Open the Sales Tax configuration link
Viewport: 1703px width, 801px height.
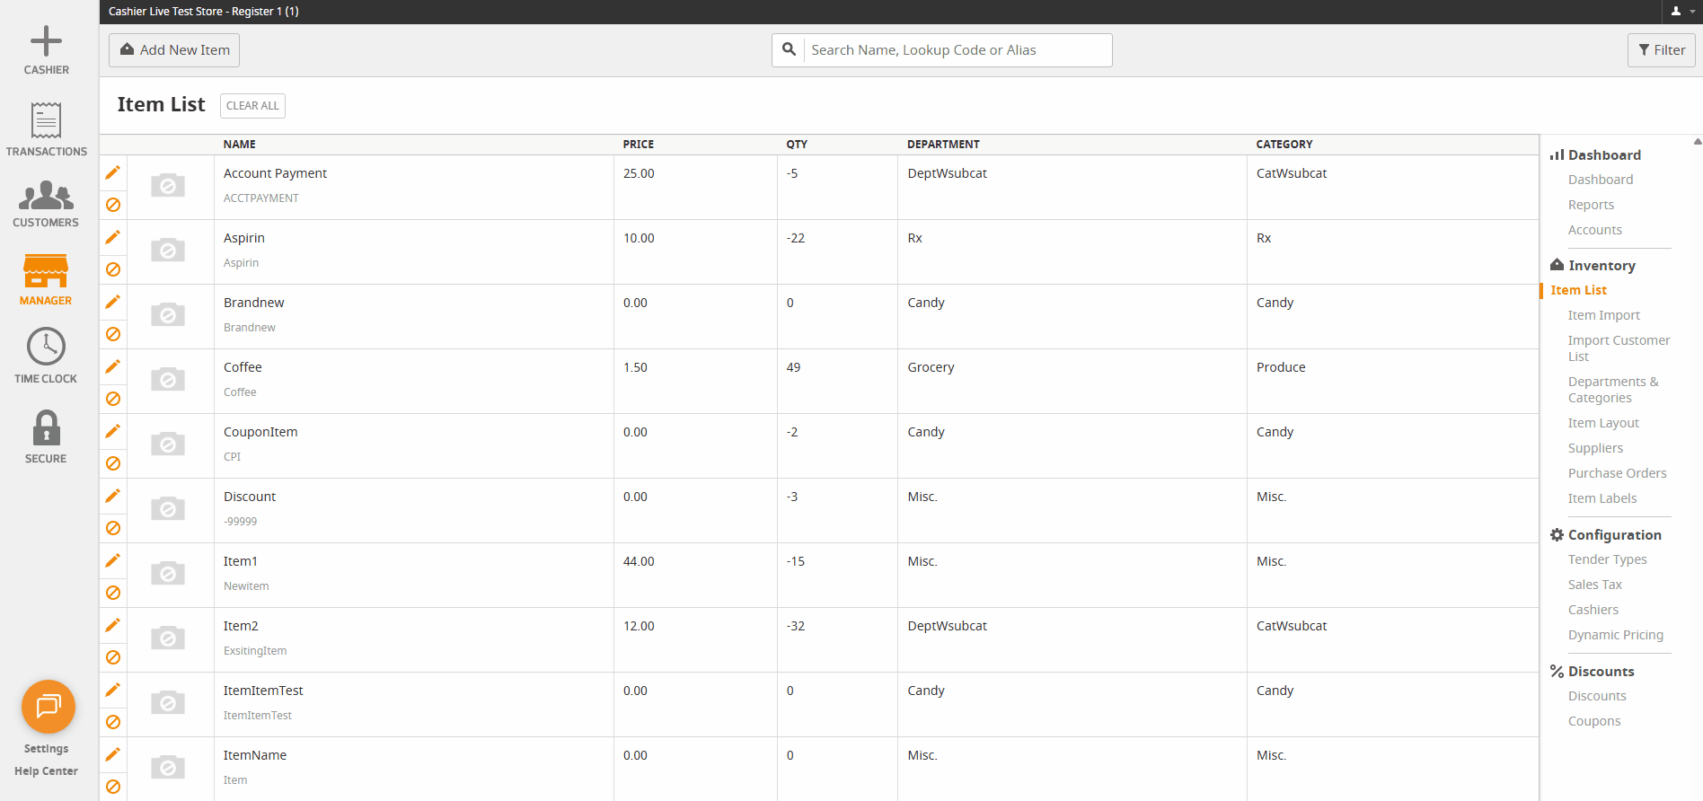pyautogui.click(x=1594, y=585)
